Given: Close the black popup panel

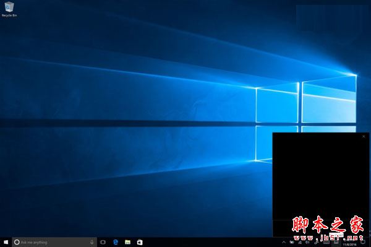Looking at the screenshot, I should point(364,136).
